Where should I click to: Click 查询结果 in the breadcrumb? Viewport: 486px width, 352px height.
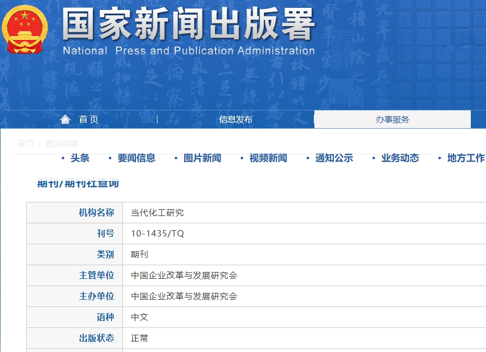point(62,143)
